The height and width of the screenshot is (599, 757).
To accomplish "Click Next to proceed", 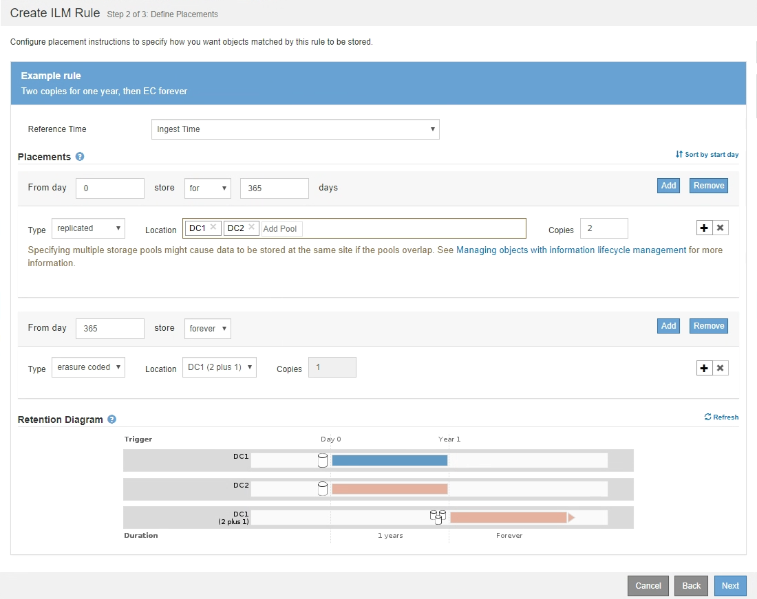I will 730,586.
